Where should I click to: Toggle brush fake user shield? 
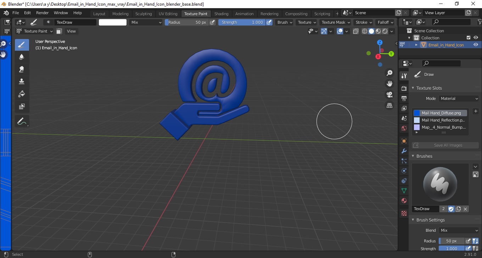point(451,209)
